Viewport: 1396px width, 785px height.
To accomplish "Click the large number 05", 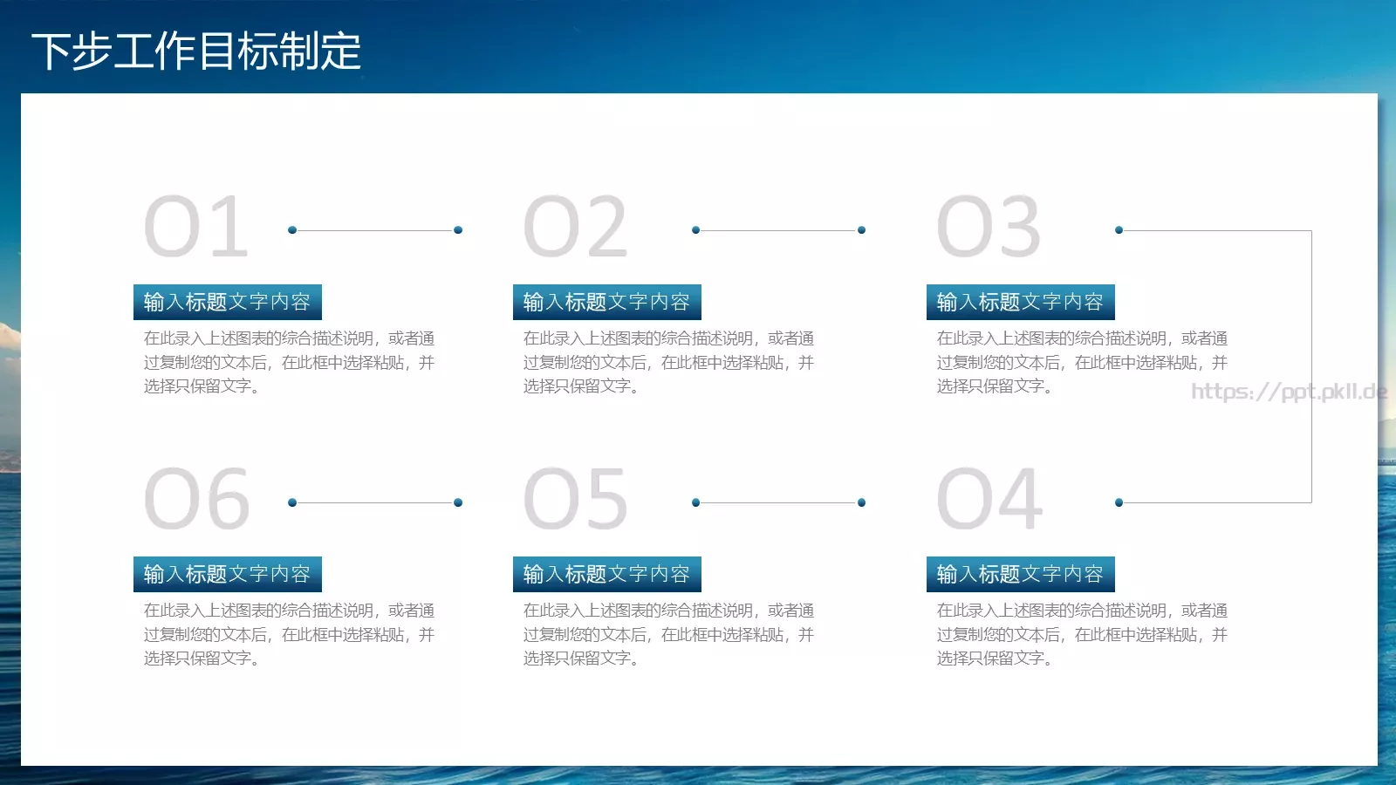I will 576,499.
